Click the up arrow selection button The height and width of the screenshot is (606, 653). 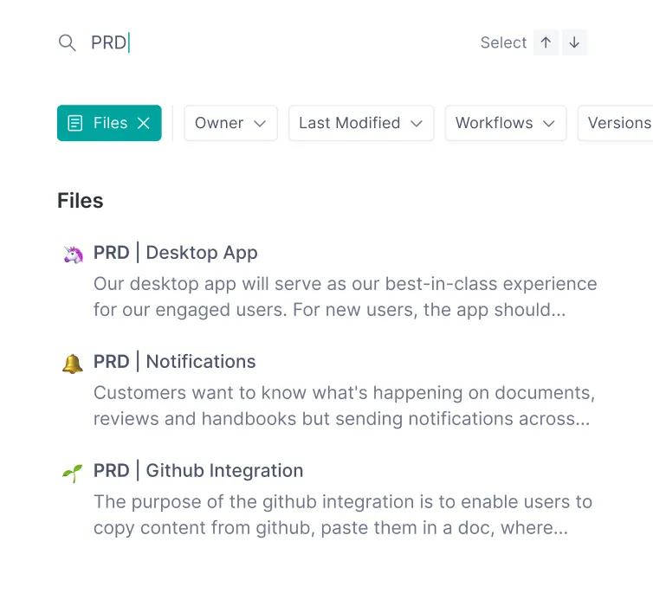point(546,42)
